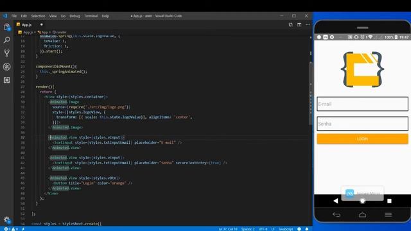Image resolution: width=411 pixels, height=231 pixels.
Task: Change the JavaScript language mode
Action: click(286, 229)
